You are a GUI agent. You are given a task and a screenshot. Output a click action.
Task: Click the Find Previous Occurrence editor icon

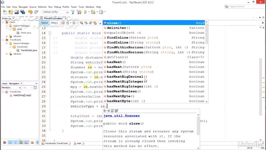point(86,23)
